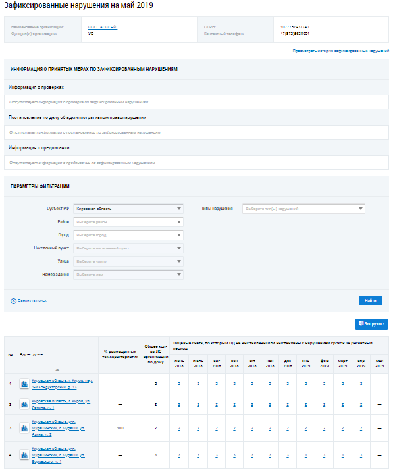The width and height of the screenshot is (397, 472).
Task: Click sort arrow under Адрес дома header
Action: [57, 370]
